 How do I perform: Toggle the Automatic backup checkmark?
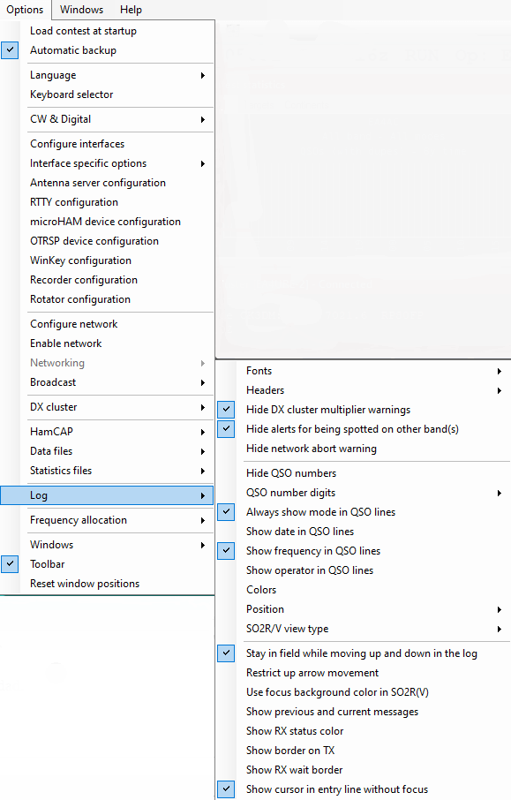10,50
